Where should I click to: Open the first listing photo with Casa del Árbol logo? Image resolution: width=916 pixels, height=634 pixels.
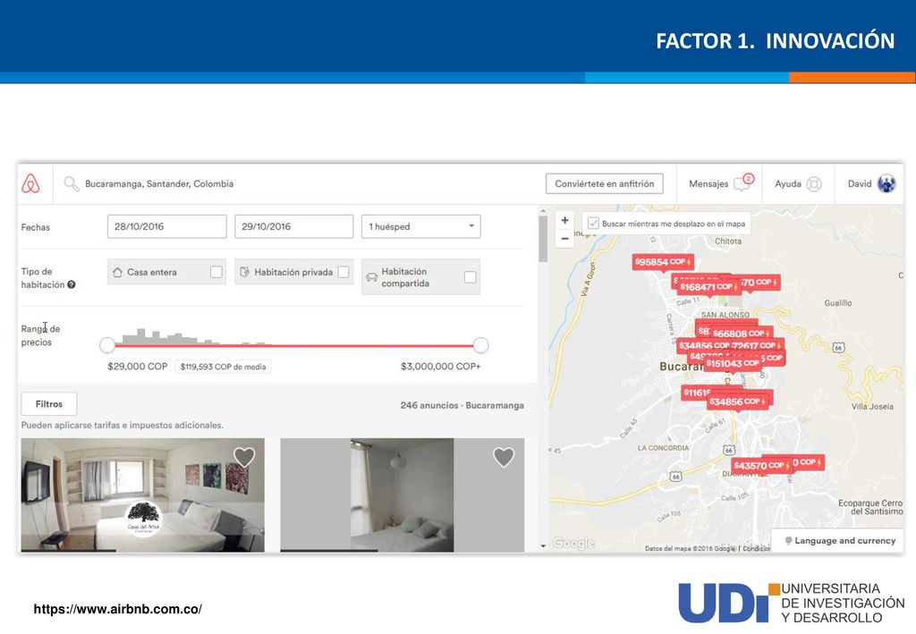click(x=142, y=495)
